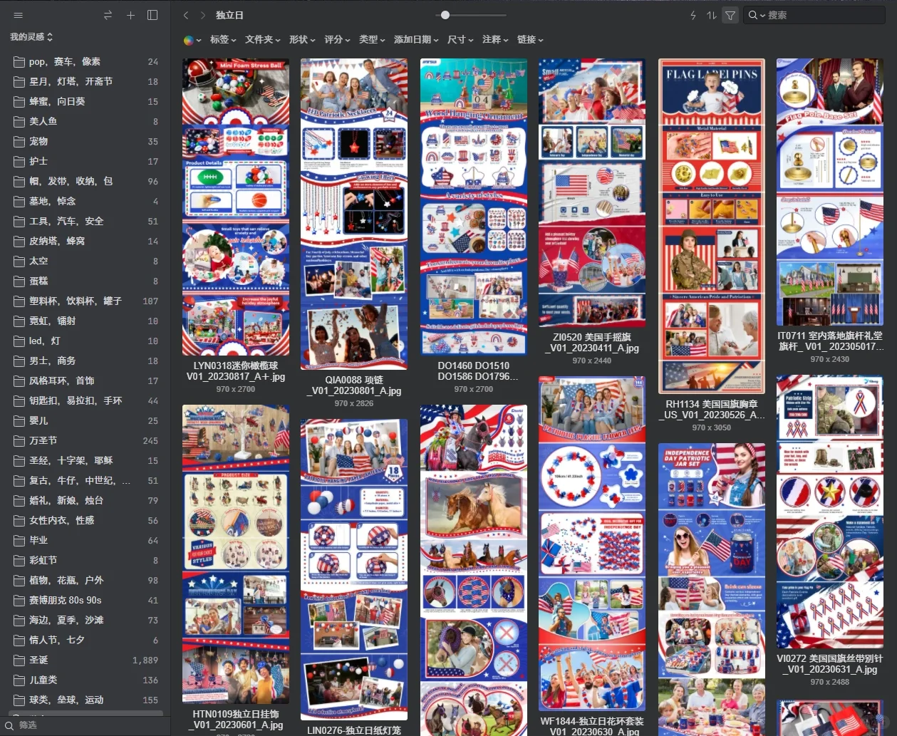Open the color wheel filter
897x736 pixels.
click(x=192, y=40)
